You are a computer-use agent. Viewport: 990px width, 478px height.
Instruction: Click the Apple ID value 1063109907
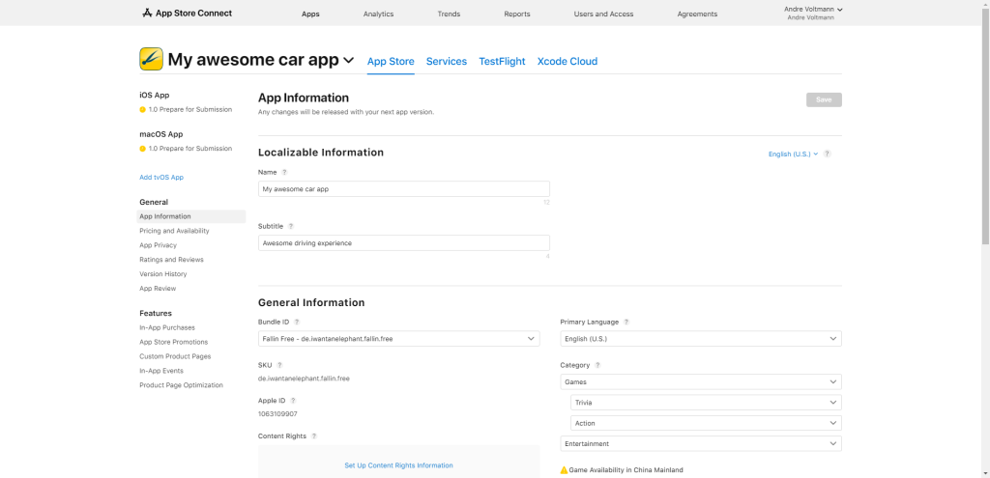click(x=277, y=414)
